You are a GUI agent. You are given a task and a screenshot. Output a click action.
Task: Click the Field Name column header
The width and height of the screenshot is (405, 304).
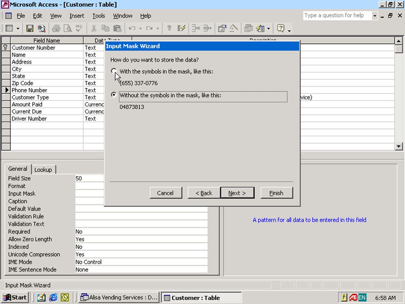pos(47,41)
